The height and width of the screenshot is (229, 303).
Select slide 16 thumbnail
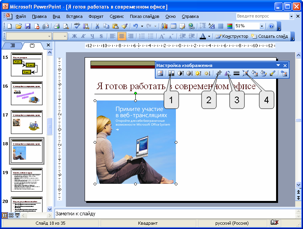pos(27,93)
